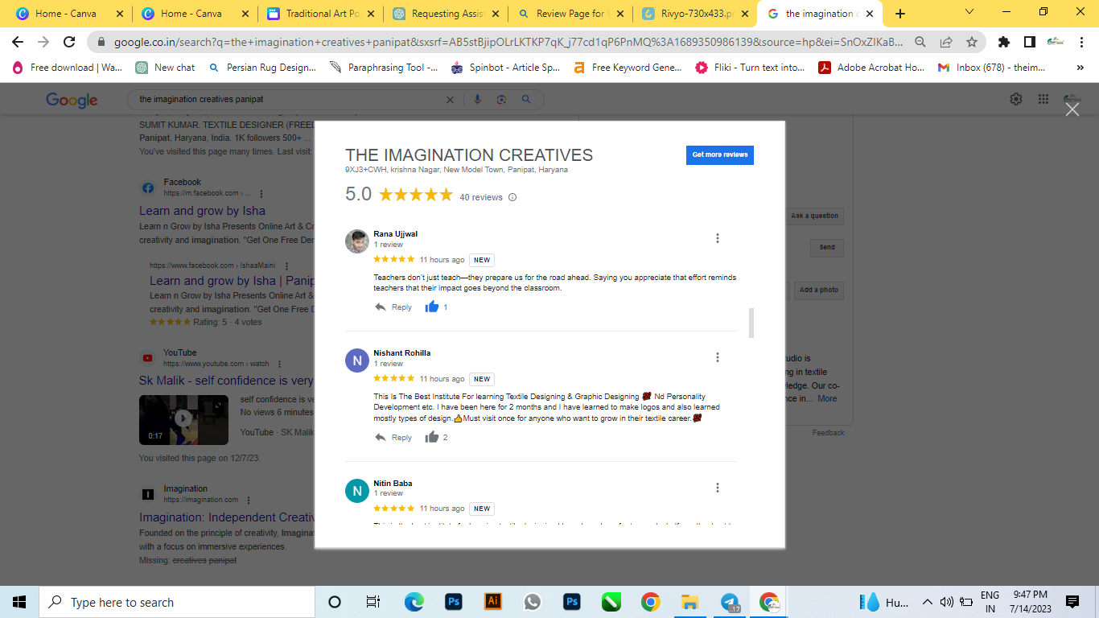Switch to Traditional Art tab
The height and width of the screenshot is (618, 1099).
(x=322, y=14)
